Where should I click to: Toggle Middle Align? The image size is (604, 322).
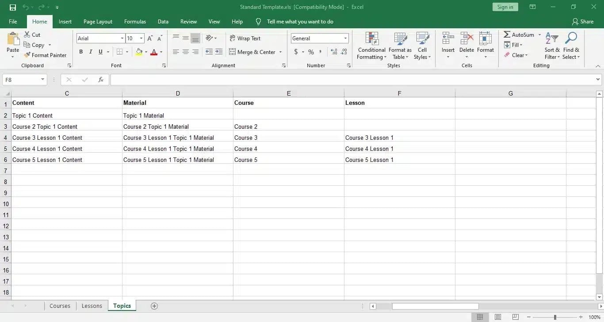[186, 38]
